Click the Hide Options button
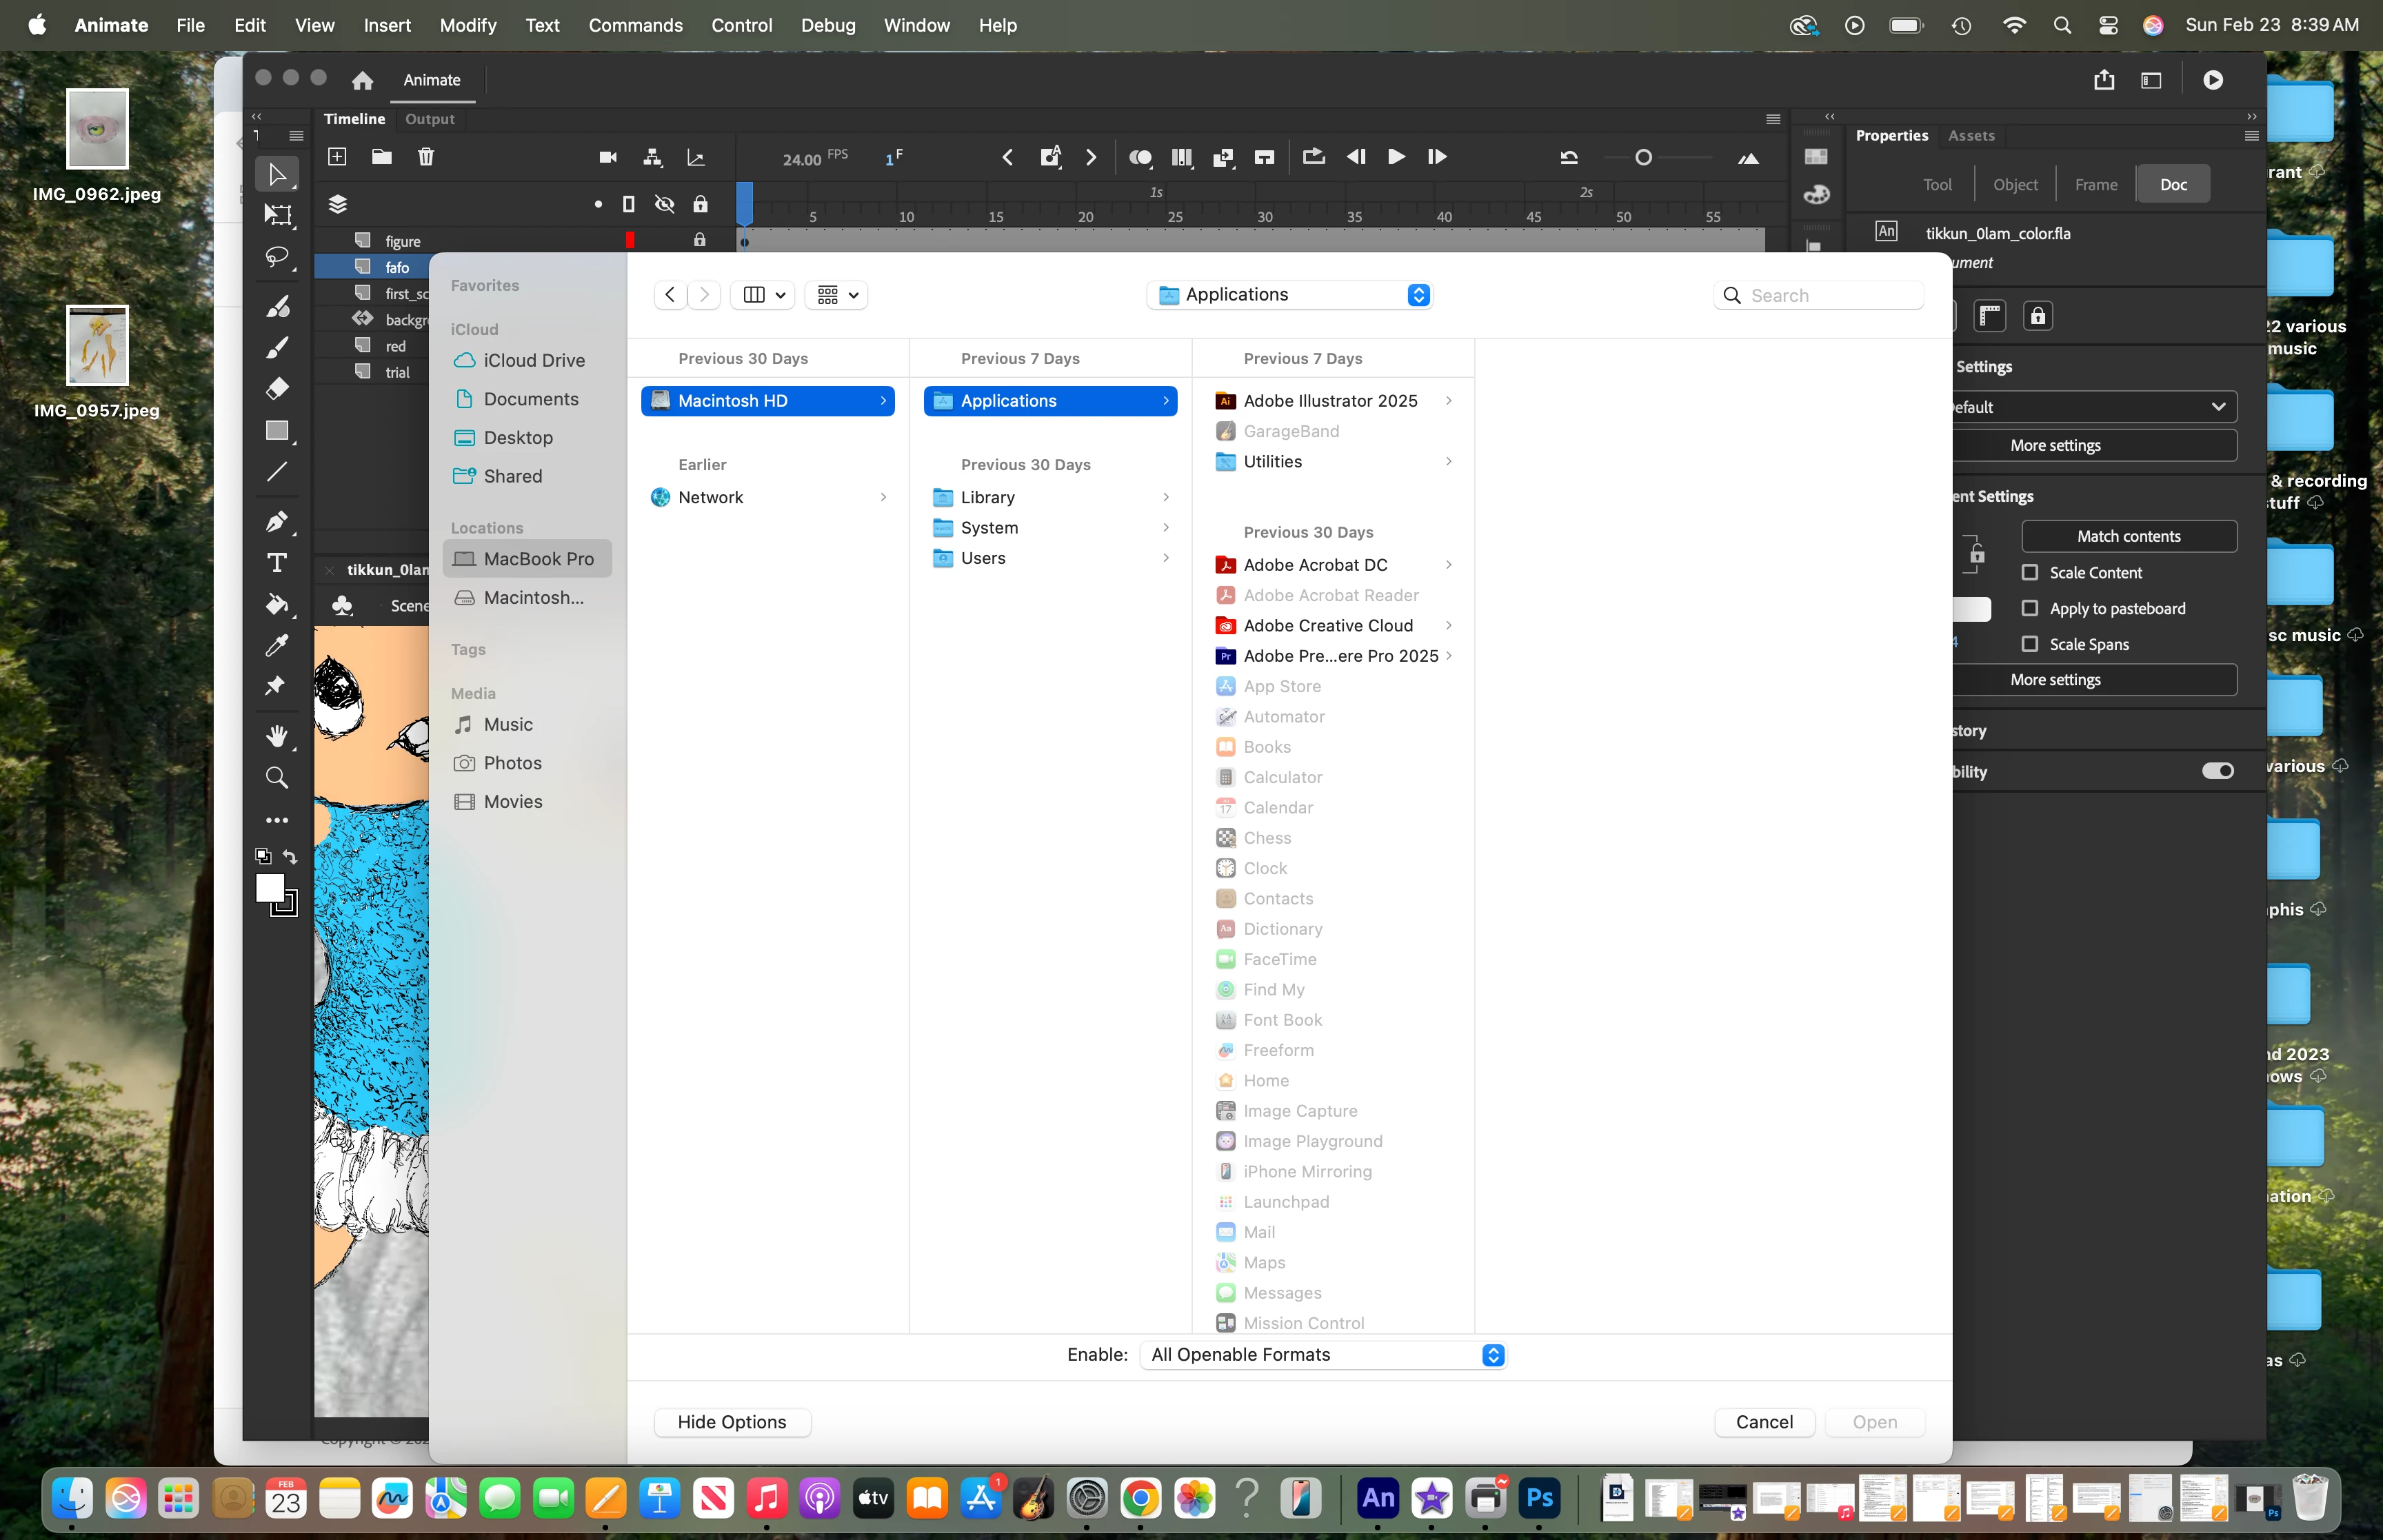2383x1540 pixels. point(731,1422)
